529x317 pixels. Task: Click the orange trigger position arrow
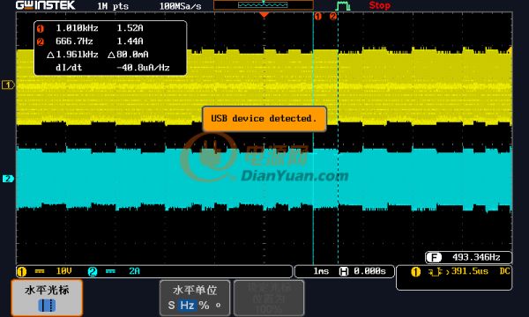point(264,15)
